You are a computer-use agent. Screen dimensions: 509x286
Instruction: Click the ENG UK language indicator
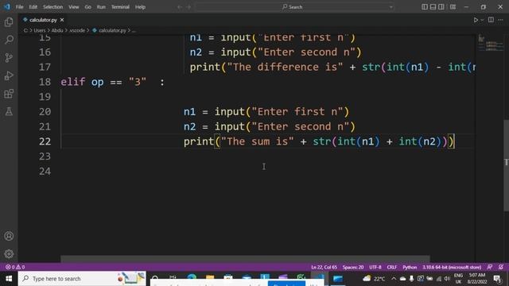coord(458,279)
